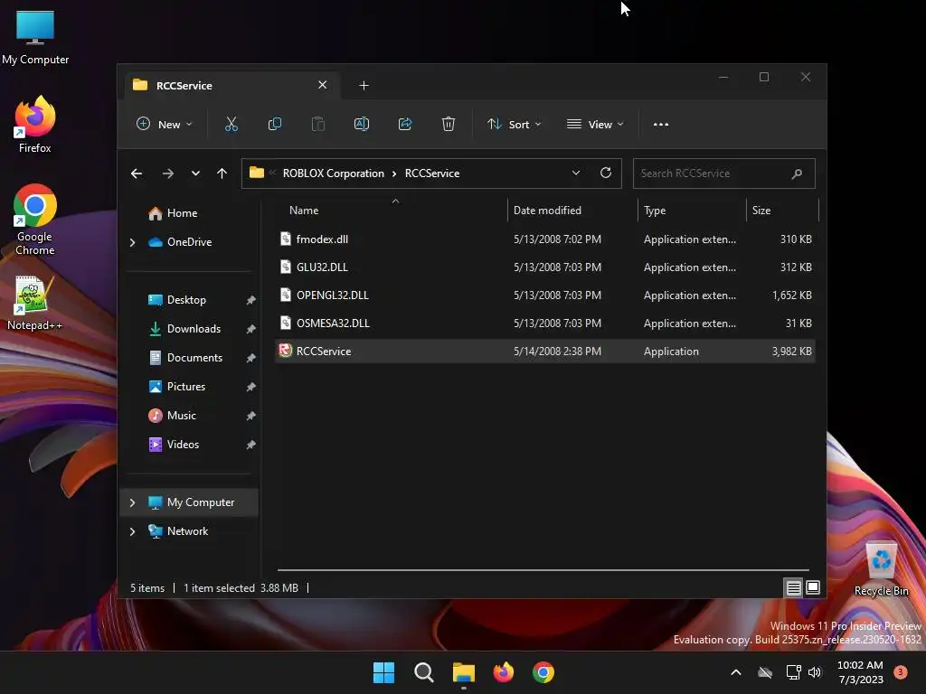
Task: Open notification badge showing 3
Action: click(x=900, y=672)
